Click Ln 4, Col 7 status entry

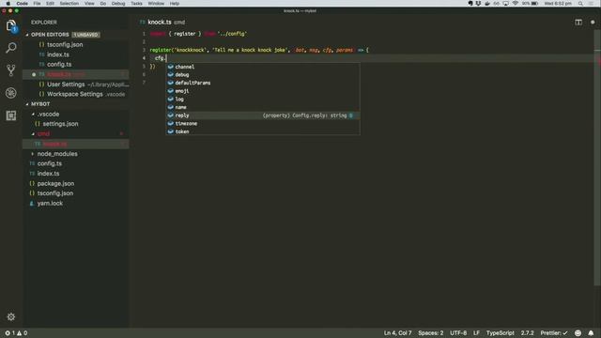397,333
